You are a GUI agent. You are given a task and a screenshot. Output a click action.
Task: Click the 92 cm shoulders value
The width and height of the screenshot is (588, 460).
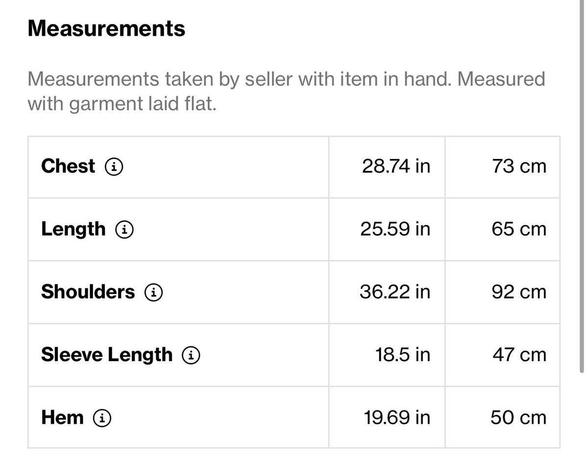(519, 292)
